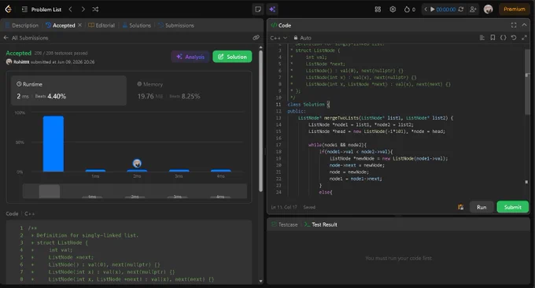Select the Memory stats card

pyautogui.click(x=190, y=90)
